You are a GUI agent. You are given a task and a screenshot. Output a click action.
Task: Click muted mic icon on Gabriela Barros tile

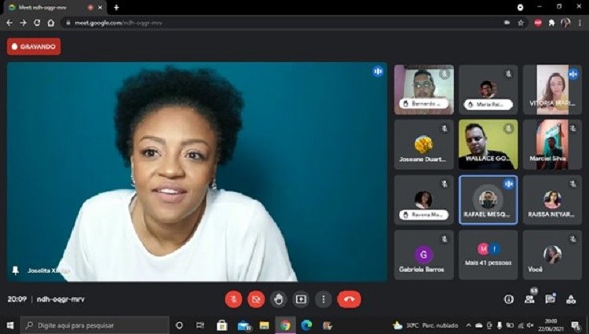tap(444, 239)
